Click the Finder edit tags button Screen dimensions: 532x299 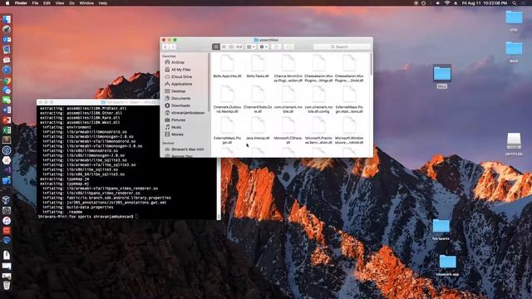pos(288,47)
